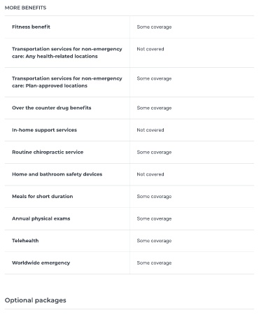Click Some coverage for Routine chiropractic service
The height and width of the screenshot is (336, 259).
pyautogui.click(x=154, y=153)
